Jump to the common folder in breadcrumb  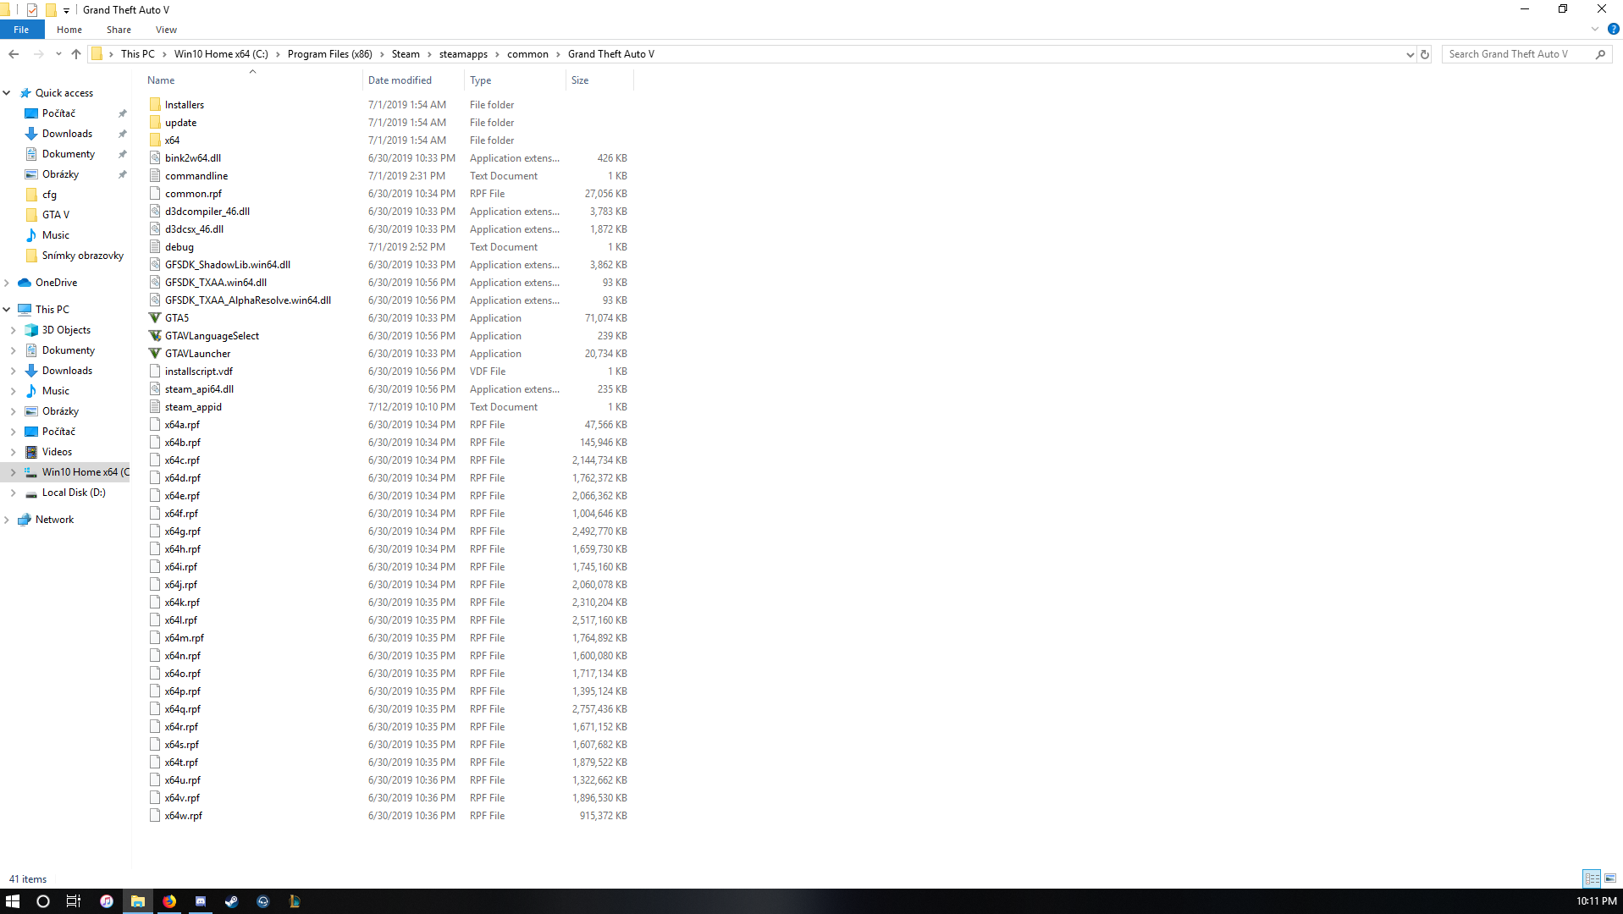(x=527, y=54)
